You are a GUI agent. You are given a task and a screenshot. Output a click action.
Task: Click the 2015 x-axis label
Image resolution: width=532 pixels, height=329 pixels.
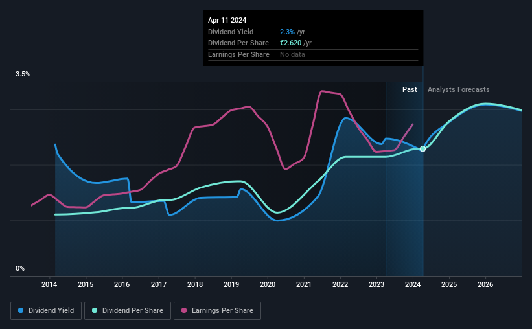[x=86, y=284]
